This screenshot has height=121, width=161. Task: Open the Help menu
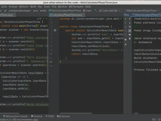88,7
